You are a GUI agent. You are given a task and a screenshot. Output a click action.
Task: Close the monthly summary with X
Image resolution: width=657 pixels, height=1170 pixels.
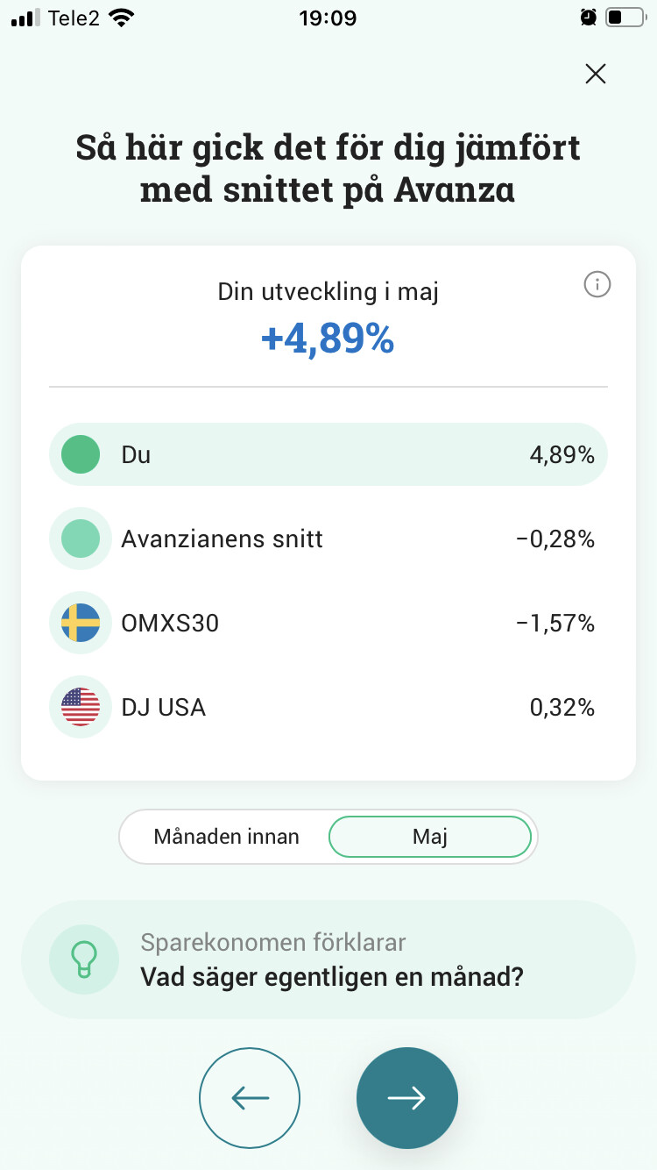pos(596,74)
